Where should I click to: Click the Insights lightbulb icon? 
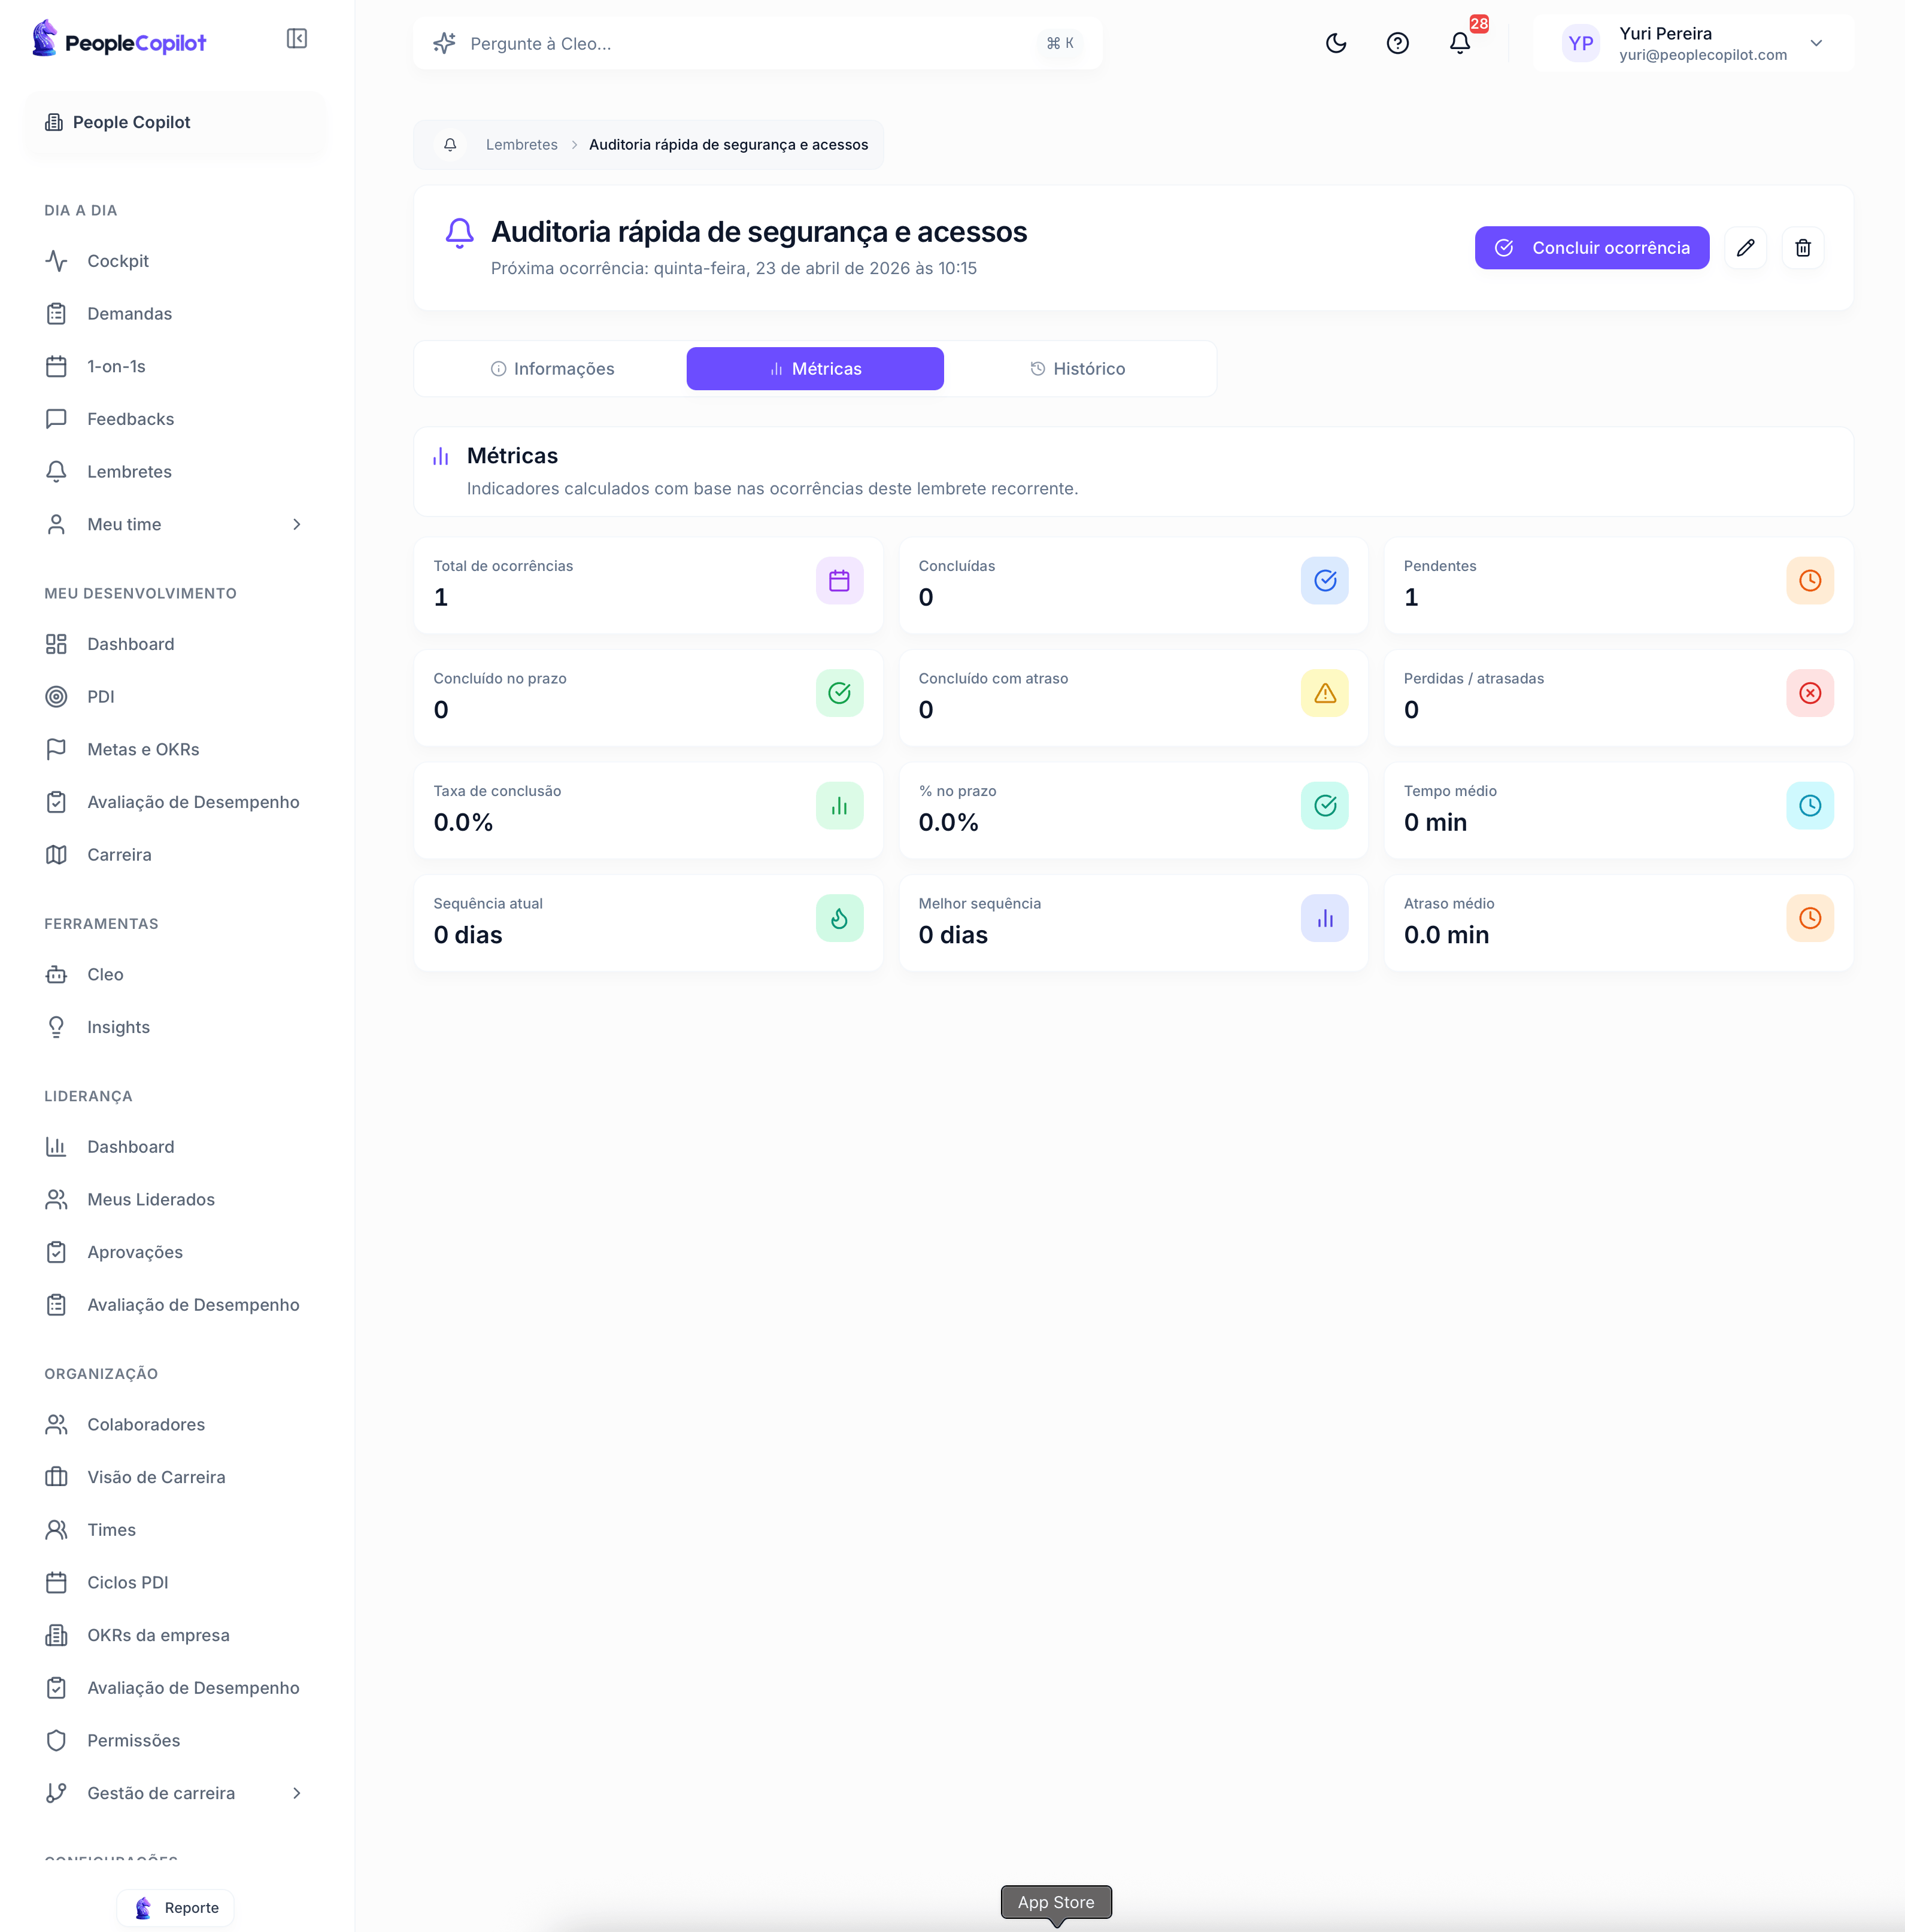pos(56,1028)
